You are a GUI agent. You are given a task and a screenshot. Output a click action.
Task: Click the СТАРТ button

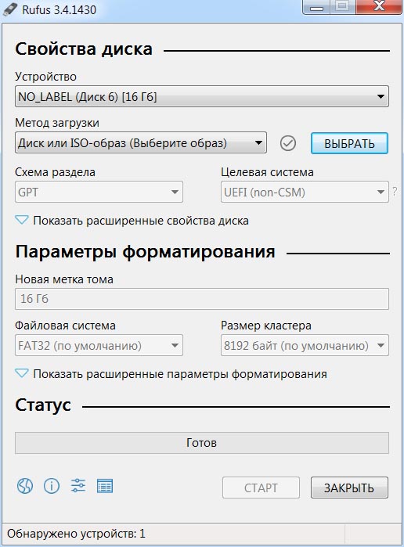click(x=261, y=488)
